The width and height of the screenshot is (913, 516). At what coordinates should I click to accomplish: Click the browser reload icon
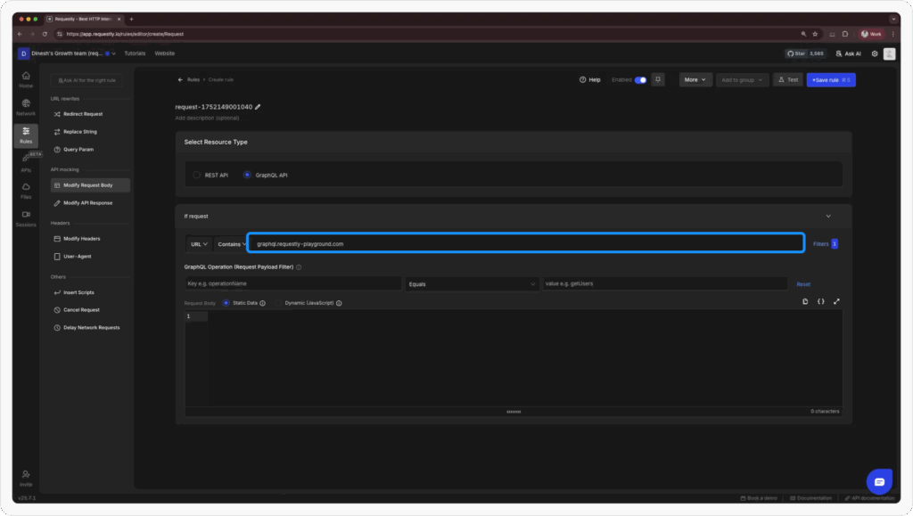tap(45, 34)
